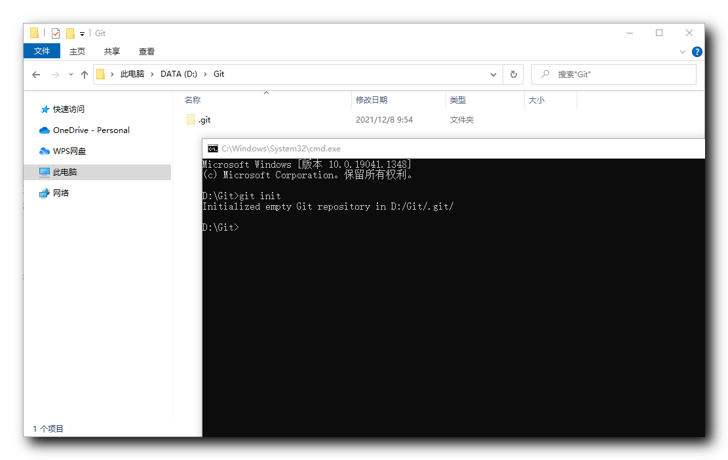Image resolution: width=728 pixels, height=460 pixels.
Task: Click the cmd.exe icon in the console title bar
Action: (x=212, y=149)
